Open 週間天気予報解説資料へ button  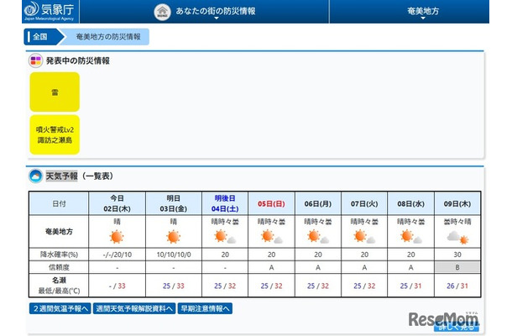click(134, 308)
